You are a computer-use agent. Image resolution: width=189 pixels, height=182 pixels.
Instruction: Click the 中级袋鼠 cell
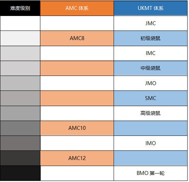tap(151, 68)
